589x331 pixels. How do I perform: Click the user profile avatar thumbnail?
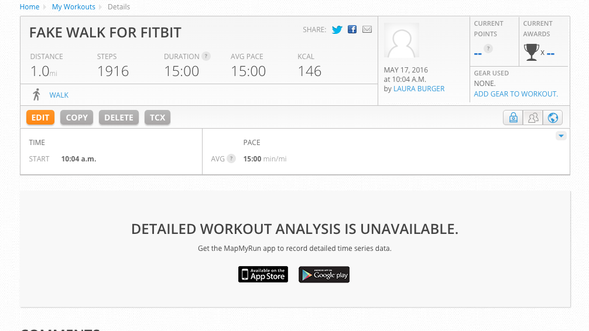pyautogui.click(x=402, y=42)
